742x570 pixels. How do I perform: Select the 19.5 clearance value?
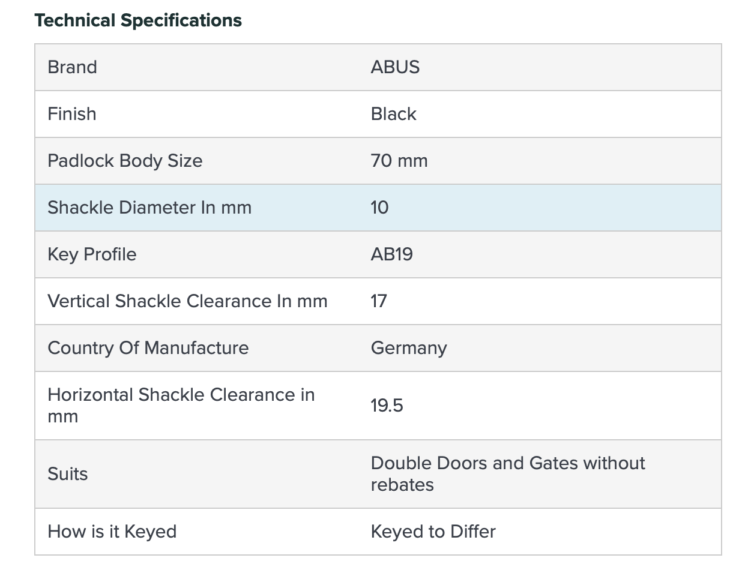coord(387,405)
